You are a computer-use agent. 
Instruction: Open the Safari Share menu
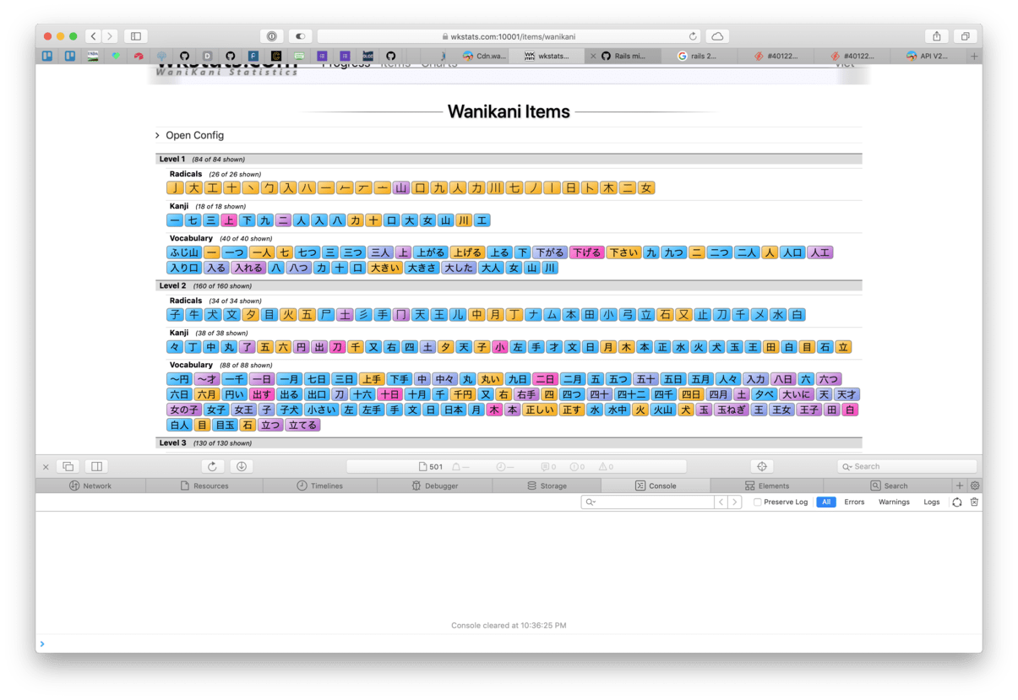pyautogui.click(x=937, y=36)
